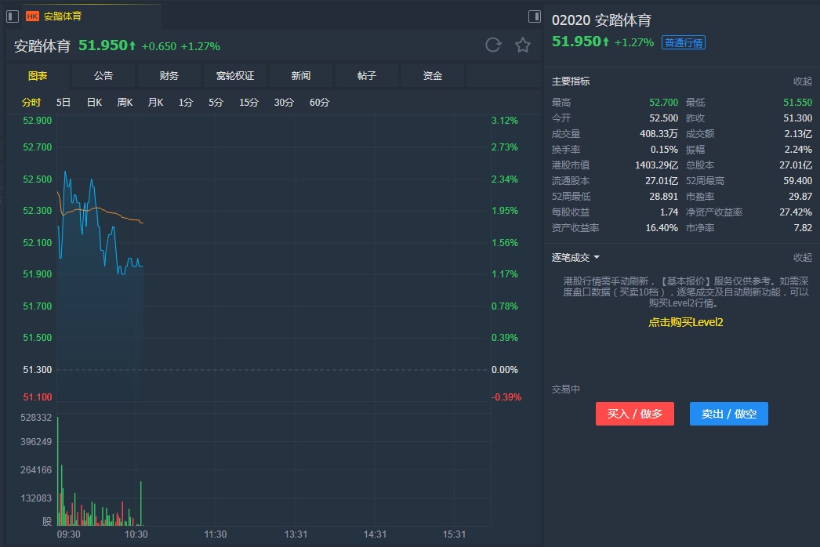
Task: Collapse the 主要指标 section
Action: coord(803,81)
